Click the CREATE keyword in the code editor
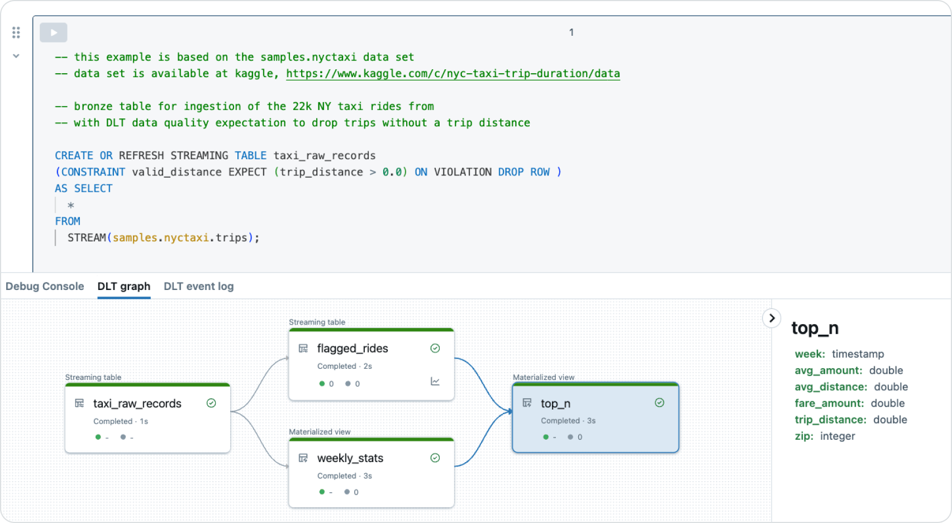952x523 pixels. click(x=74, y=155)
